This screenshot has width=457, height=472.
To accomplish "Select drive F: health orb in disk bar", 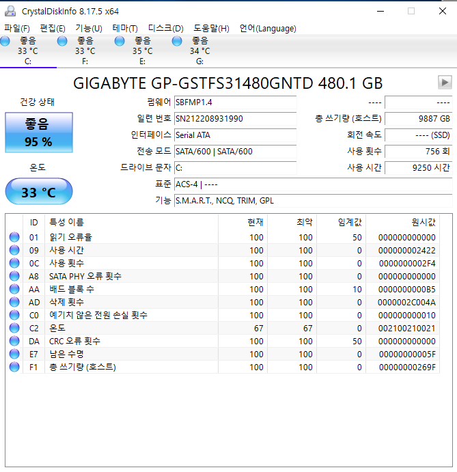I will pyautogui.click(x=62, y=41).
